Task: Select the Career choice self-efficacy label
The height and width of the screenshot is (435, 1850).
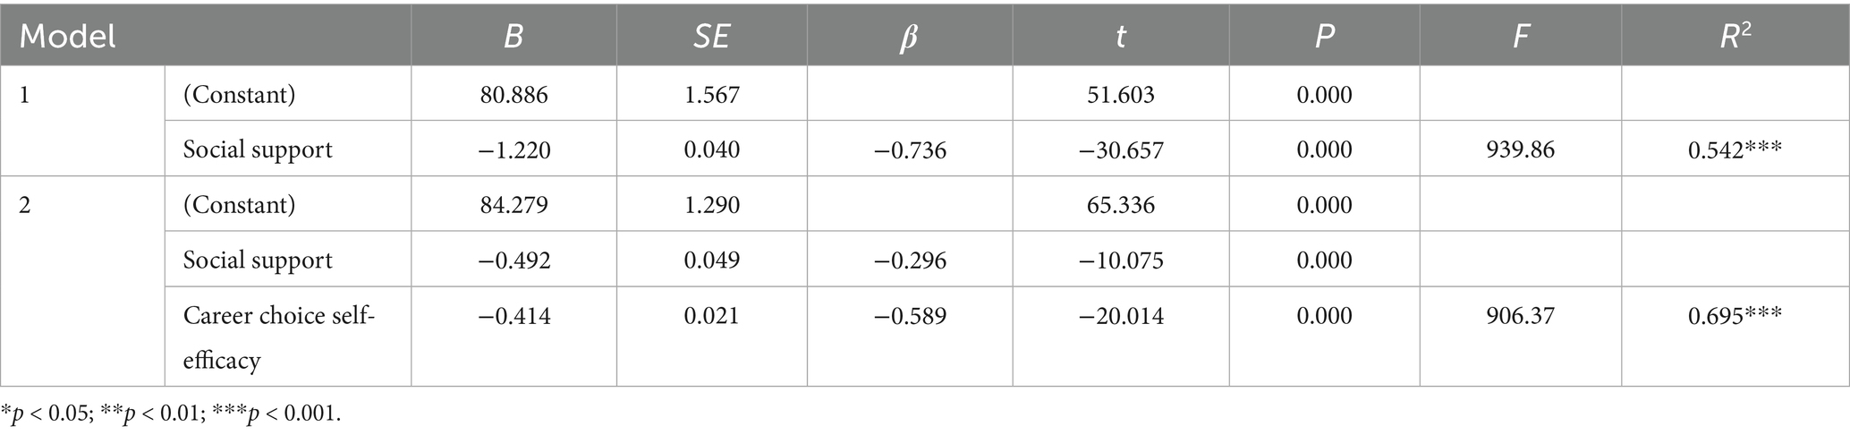Action: (278, 337)
